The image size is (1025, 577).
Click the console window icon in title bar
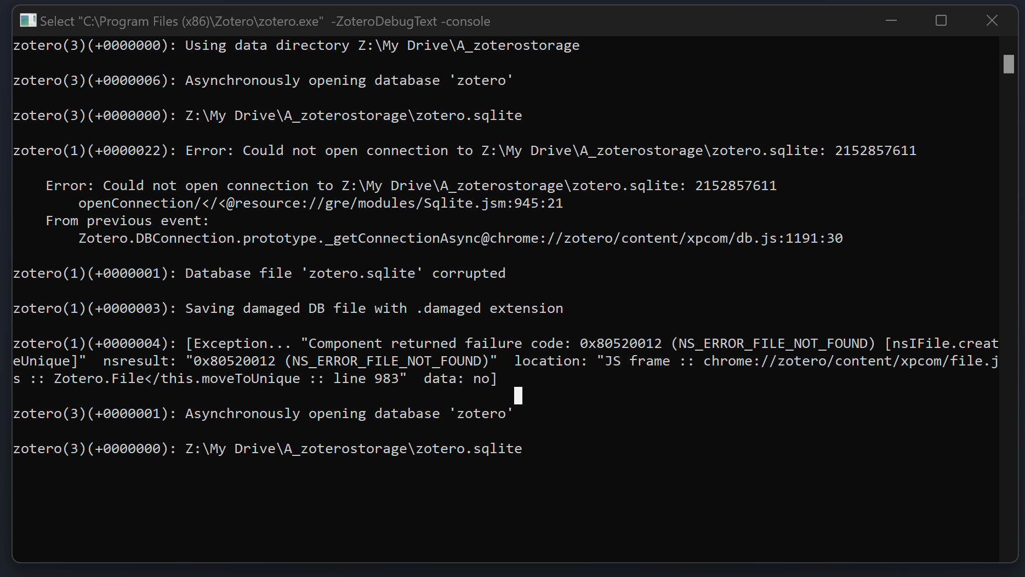(28, 21)
